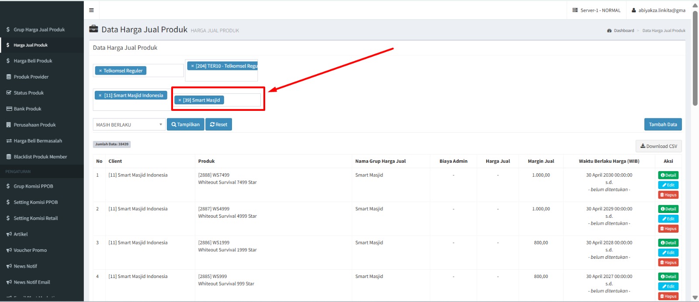Open Harga Beli Produk in sidebar
Screen dimensions: 699x302
coord(33,61)
